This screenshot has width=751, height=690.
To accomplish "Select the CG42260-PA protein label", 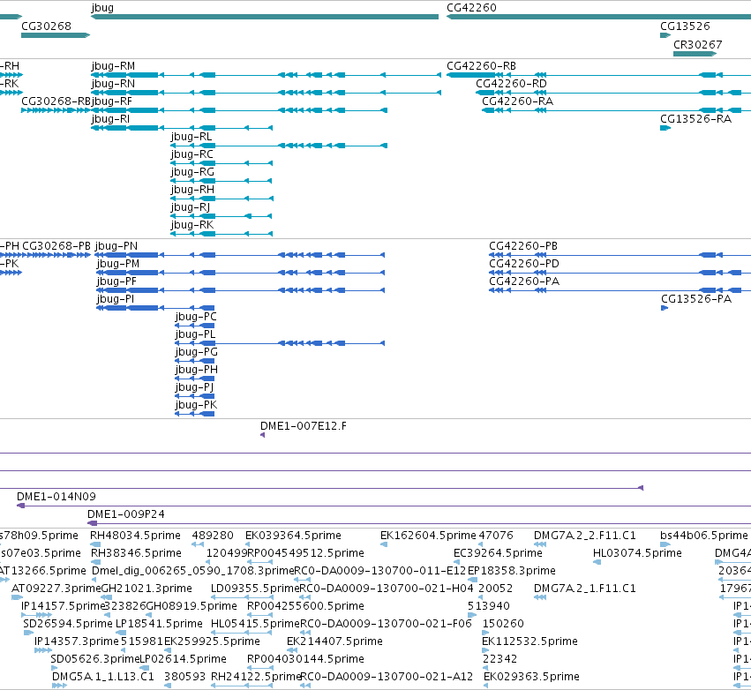I will pos(524,281).
